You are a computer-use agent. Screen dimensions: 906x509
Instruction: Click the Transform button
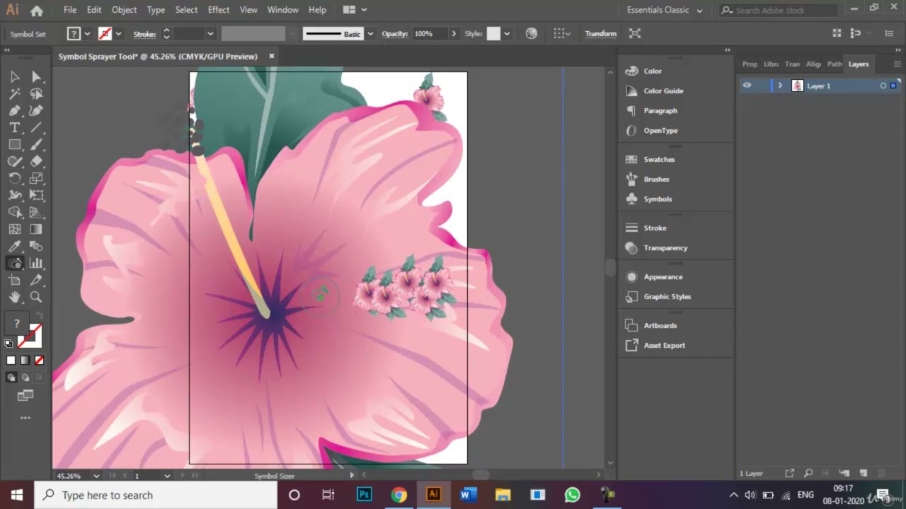(x=600, y=34)
